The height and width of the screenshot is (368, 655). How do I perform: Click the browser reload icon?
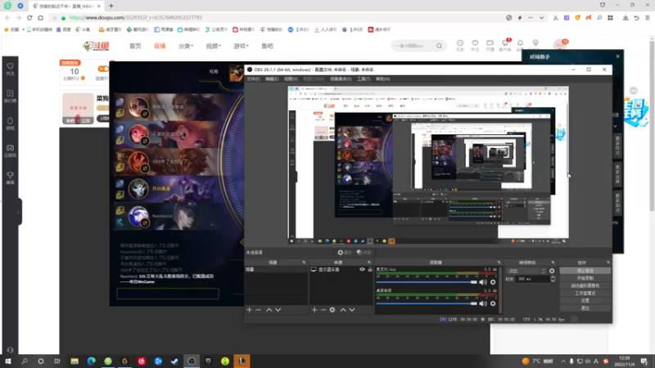tap(29, 17)
